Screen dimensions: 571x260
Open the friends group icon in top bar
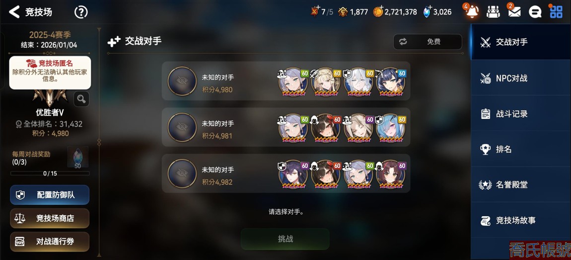coord(493,12)
